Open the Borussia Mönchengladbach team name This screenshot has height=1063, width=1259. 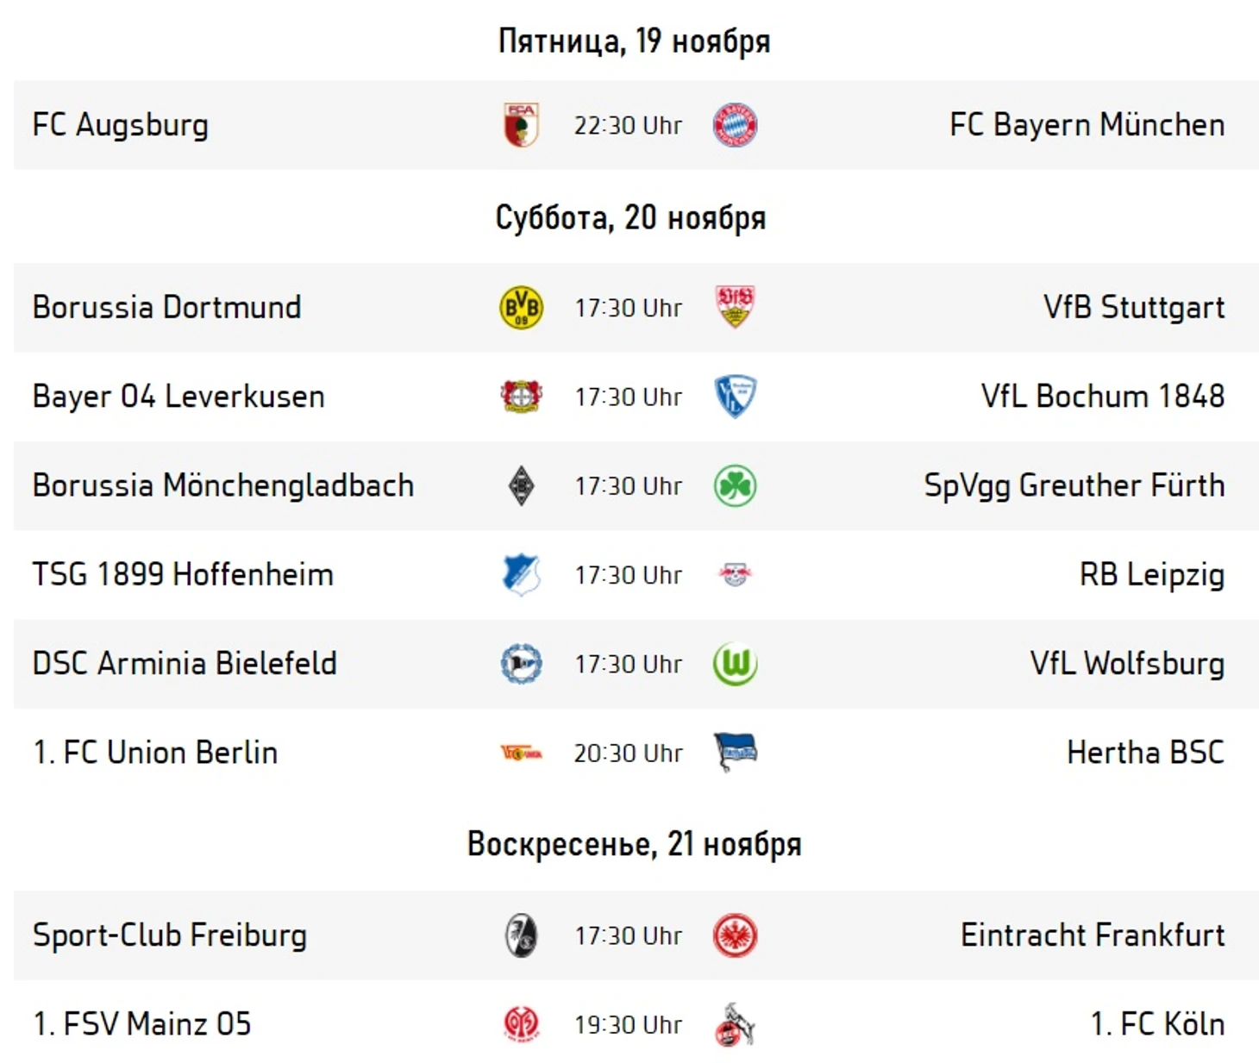coord(223,486)
